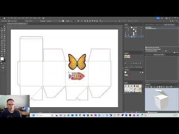Click the top layer's target circle
This screenshot has width=179, height=134.
(x=142, y=28)
